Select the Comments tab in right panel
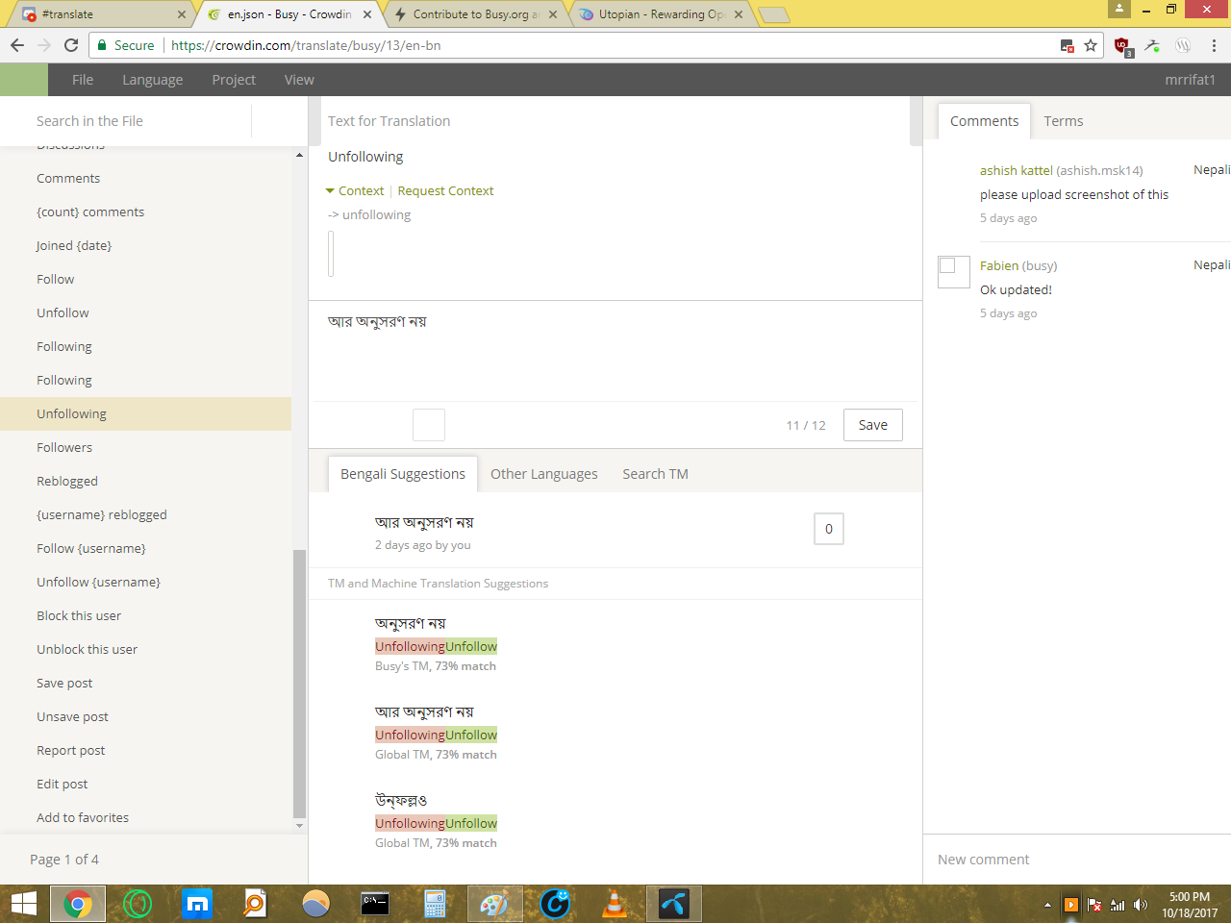Viewport: 1231px width, 923px height. pyautogui.click(x=984, y=121)
